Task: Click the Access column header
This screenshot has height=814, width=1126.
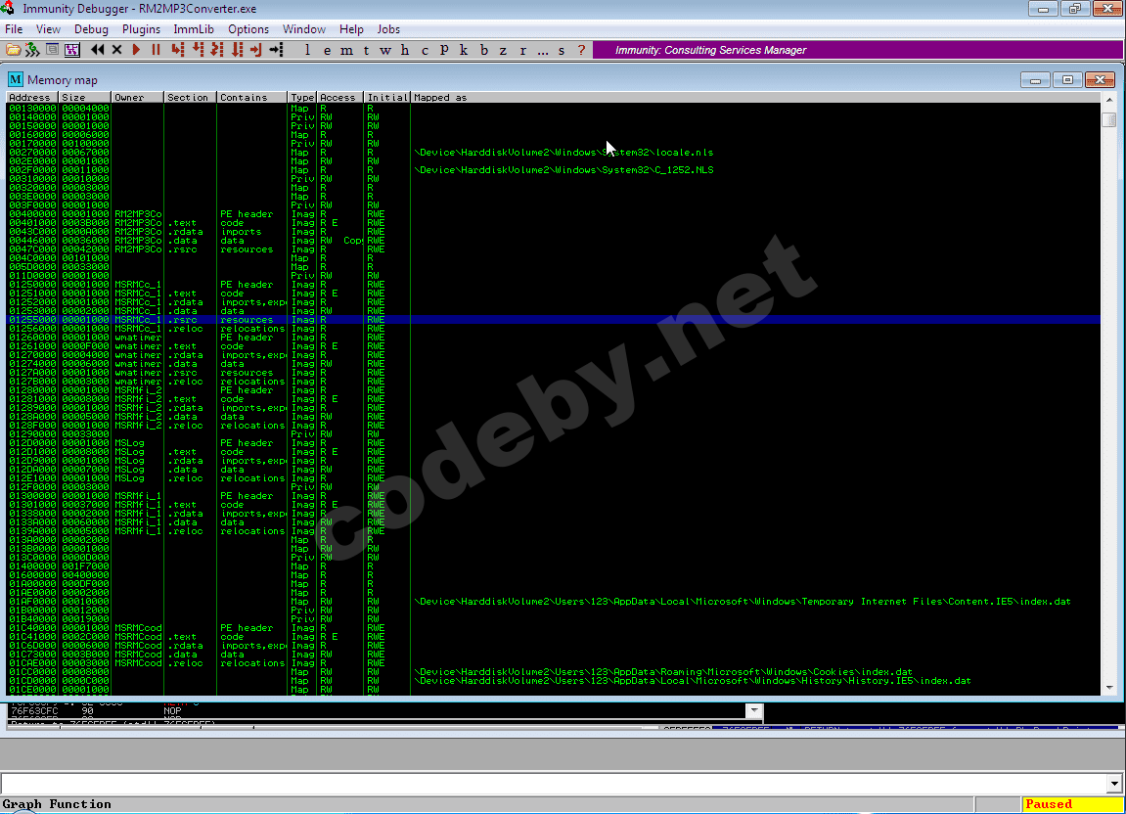Action: pos(339,98)
